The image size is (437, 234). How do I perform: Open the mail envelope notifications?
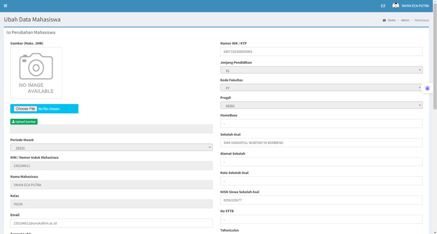(x=383, y=6)
